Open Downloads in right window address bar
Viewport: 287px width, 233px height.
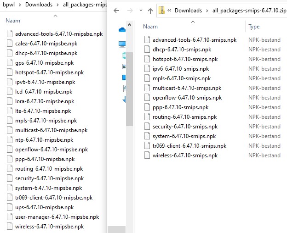click(x=188, y=11)
